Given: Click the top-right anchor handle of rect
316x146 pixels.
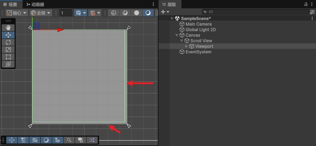Looking at the screenshot, I should click(129, 27).
